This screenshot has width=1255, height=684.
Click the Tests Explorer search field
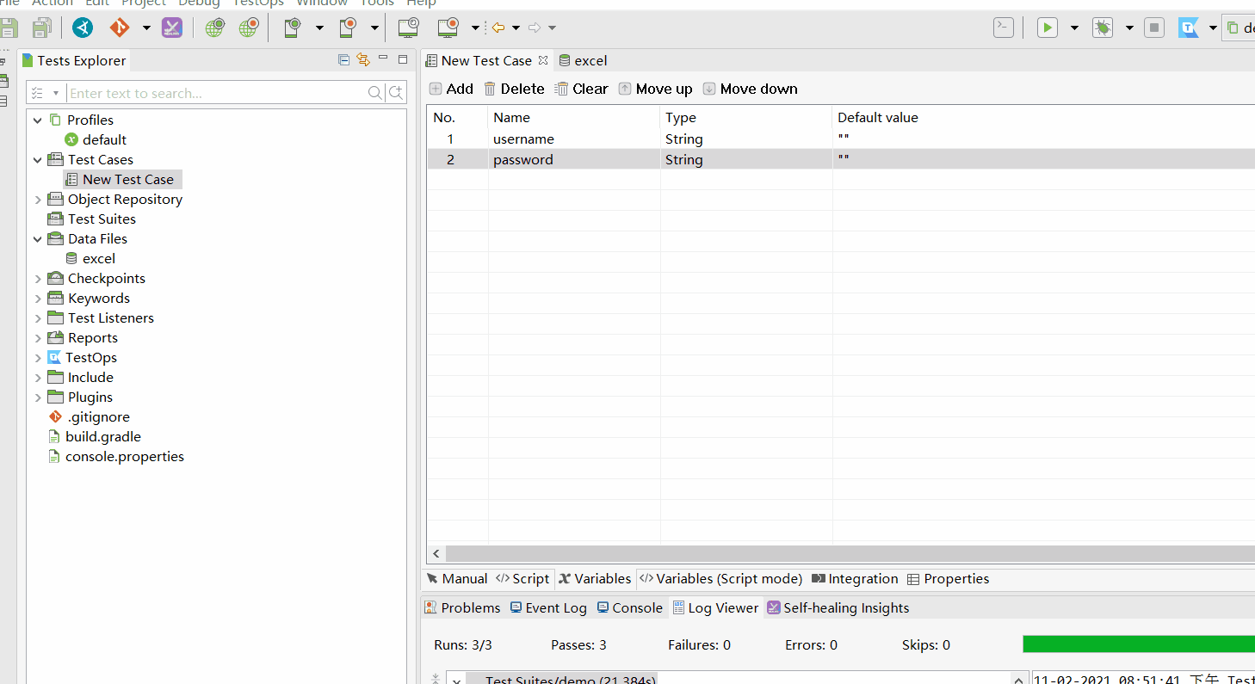coord(215,93)
